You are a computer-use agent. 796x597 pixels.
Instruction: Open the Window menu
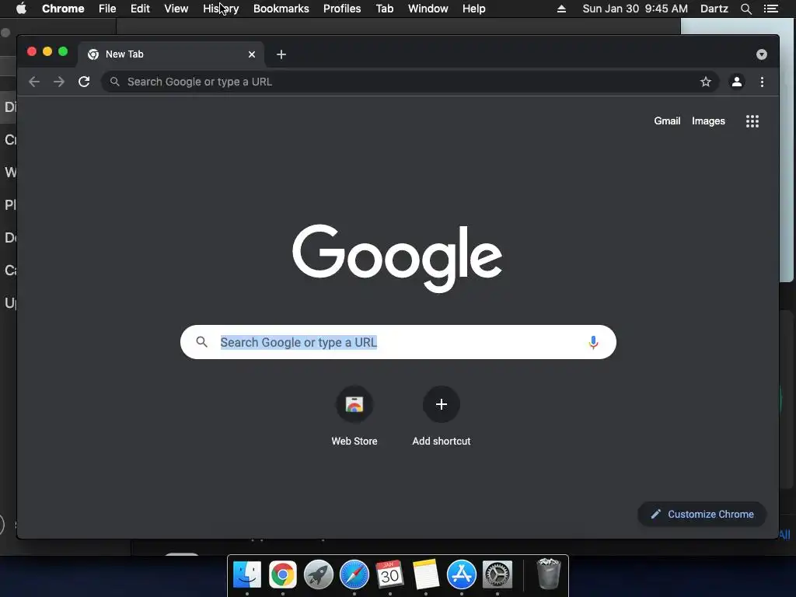coord(428,9)
